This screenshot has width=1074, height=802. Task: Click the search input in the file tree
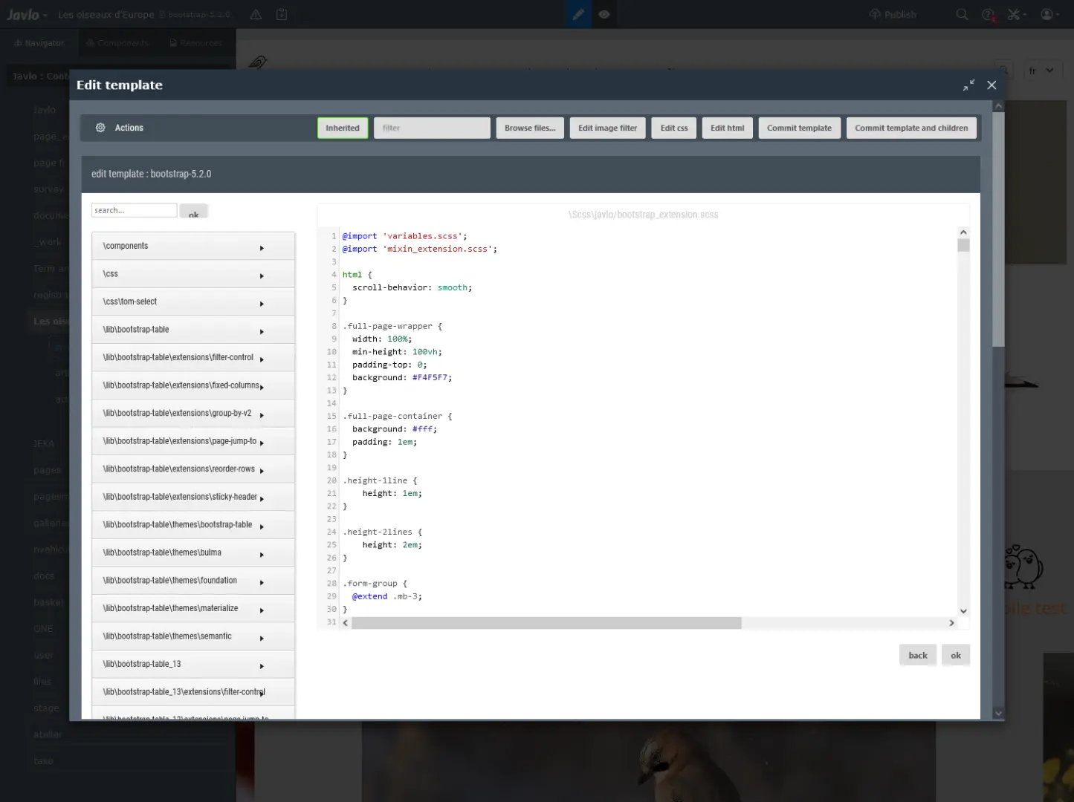pos(134,210)
